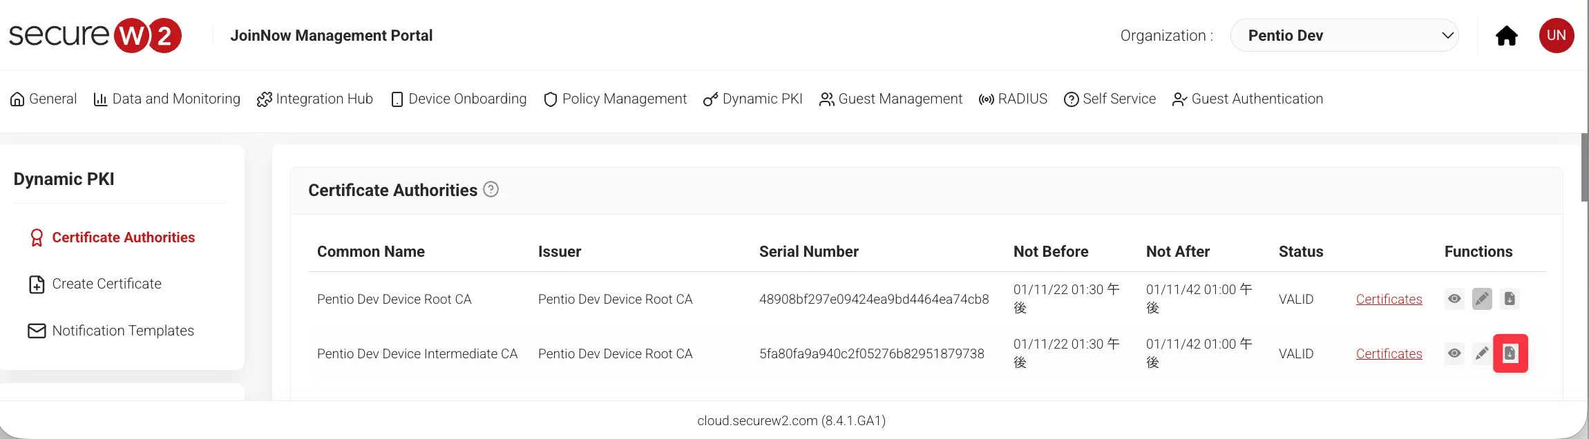View the Pentio Dev Device Intermediate CA (eye icon)

[1454, 353]
